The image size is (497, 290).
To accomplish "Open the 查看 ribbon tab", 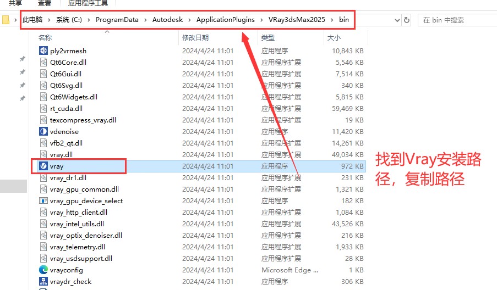I will (45, 3).
